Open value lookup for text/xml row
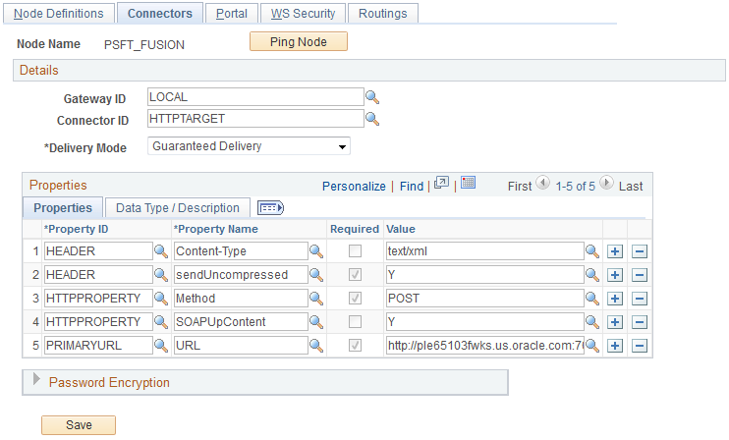Image resolution: width=729 pixels, height=440 pixels. click(592, 251)
